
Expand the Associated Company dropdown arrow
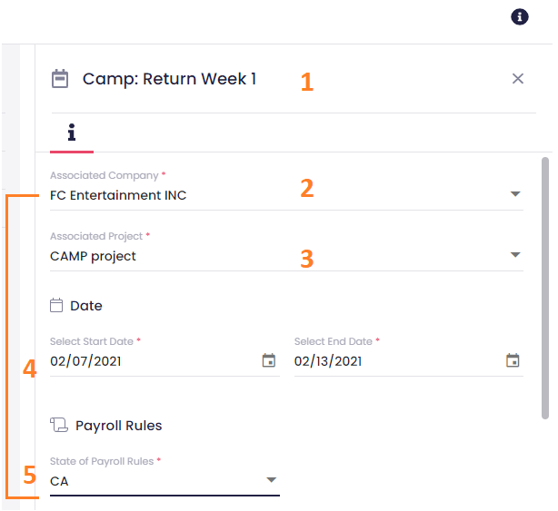(x=515, y=194)
